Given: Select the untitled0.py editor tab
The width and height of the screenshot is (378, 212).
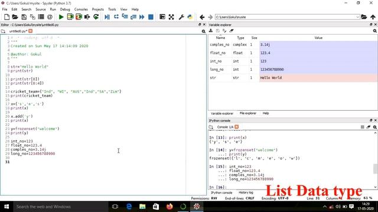Looking at the screenshot, I should pyautogui.click(x=18, y=31).
